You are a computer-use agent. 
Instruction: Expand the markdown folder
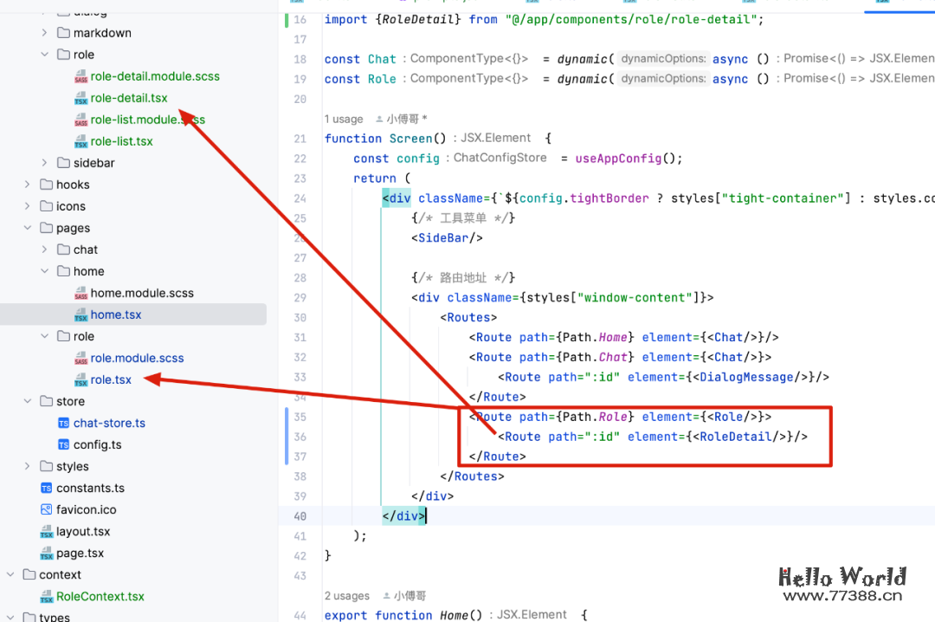[x=45, y=33]
